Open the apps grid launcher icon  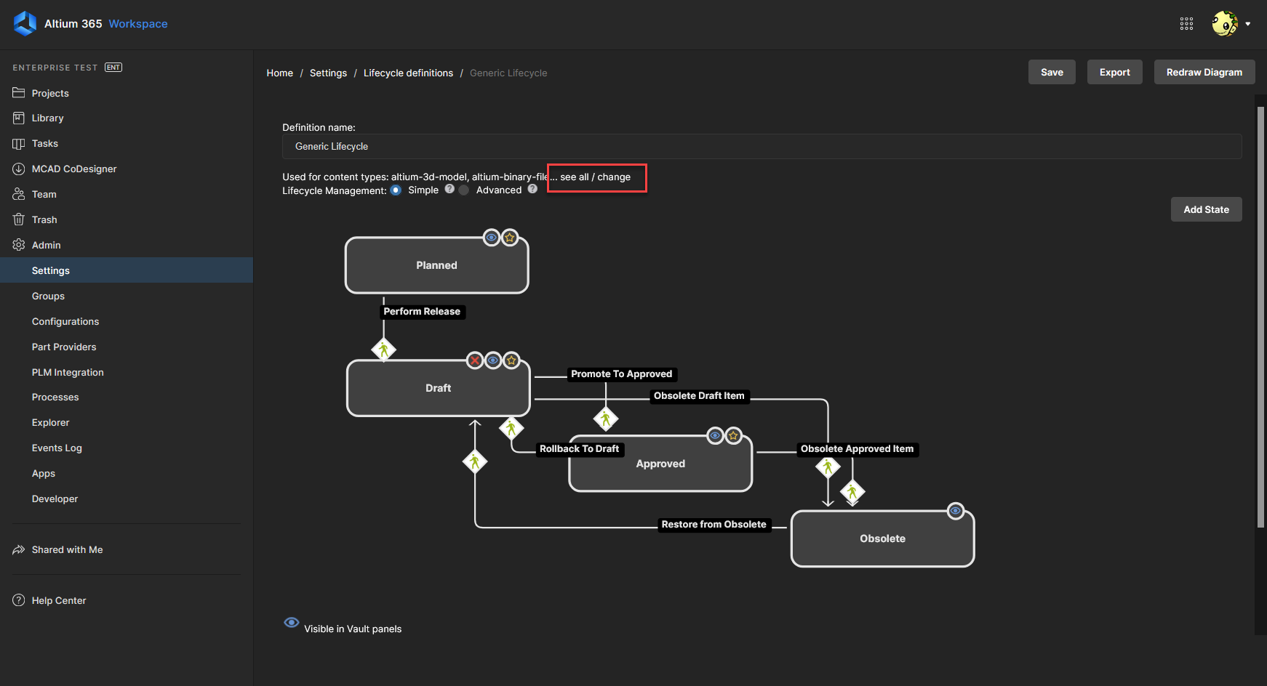pyautogui.click(x=1186, y=24)
